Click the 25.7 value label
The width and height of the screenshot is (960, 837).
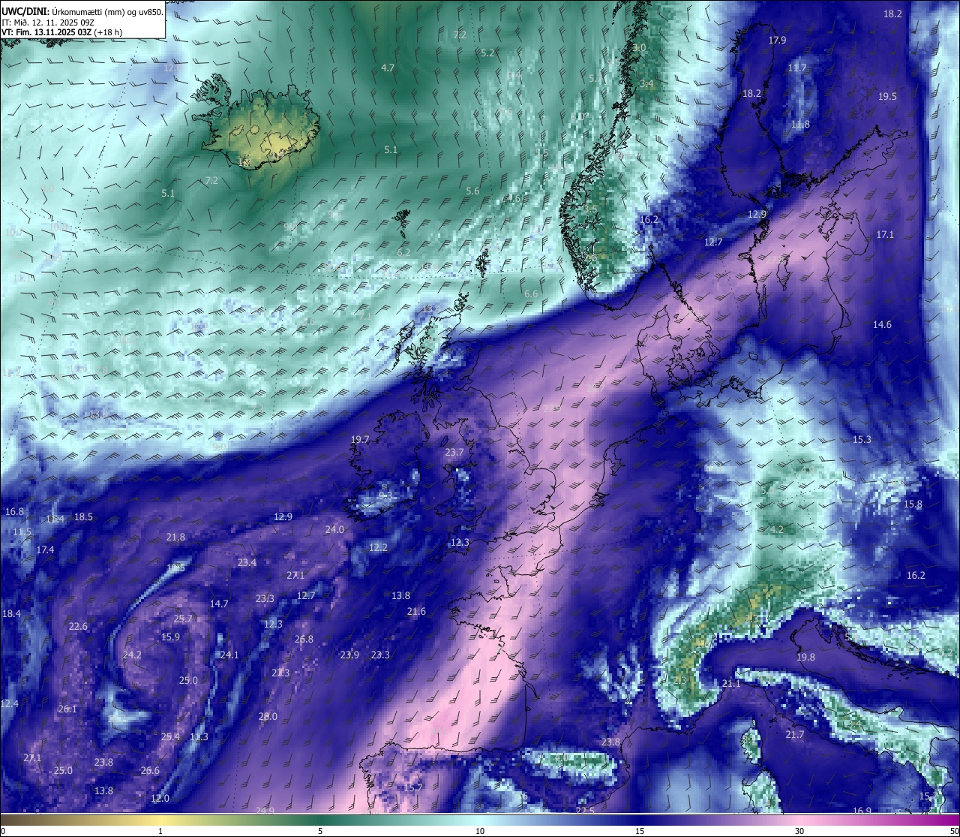pyautogui.click(x=183, y=619)
